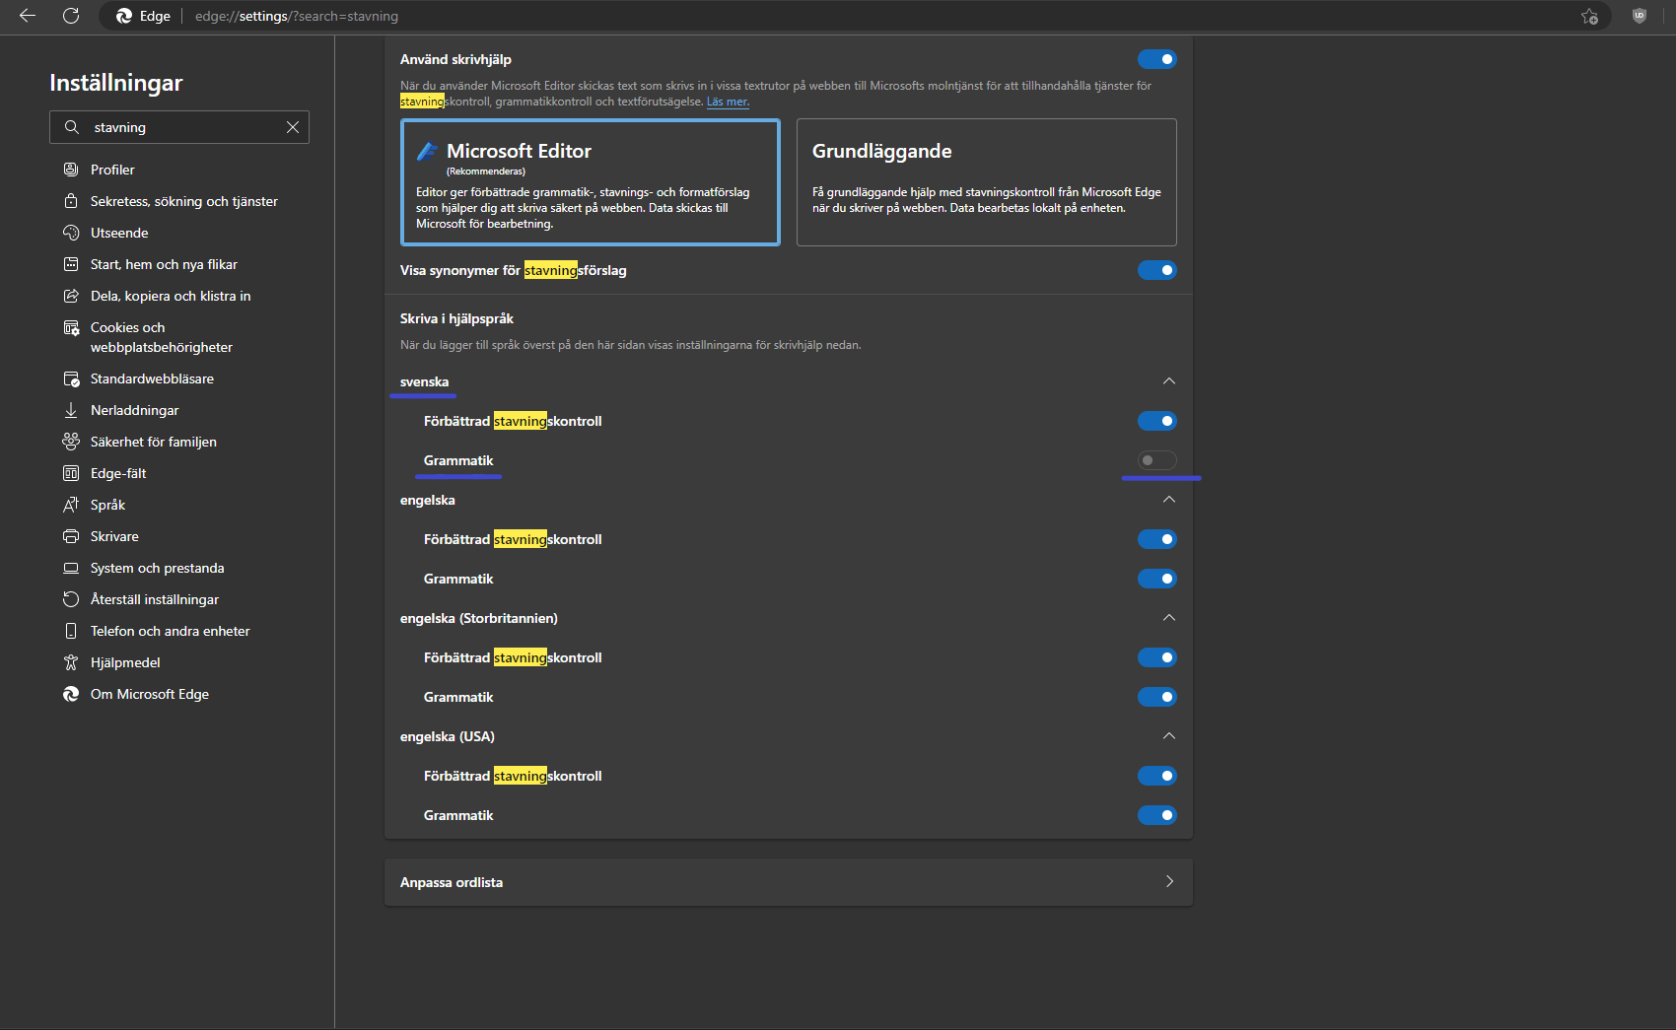The height and width of the screenshot is (1030, 1676).
Task: Click the address bar URL text
Action: coord(297,16)
